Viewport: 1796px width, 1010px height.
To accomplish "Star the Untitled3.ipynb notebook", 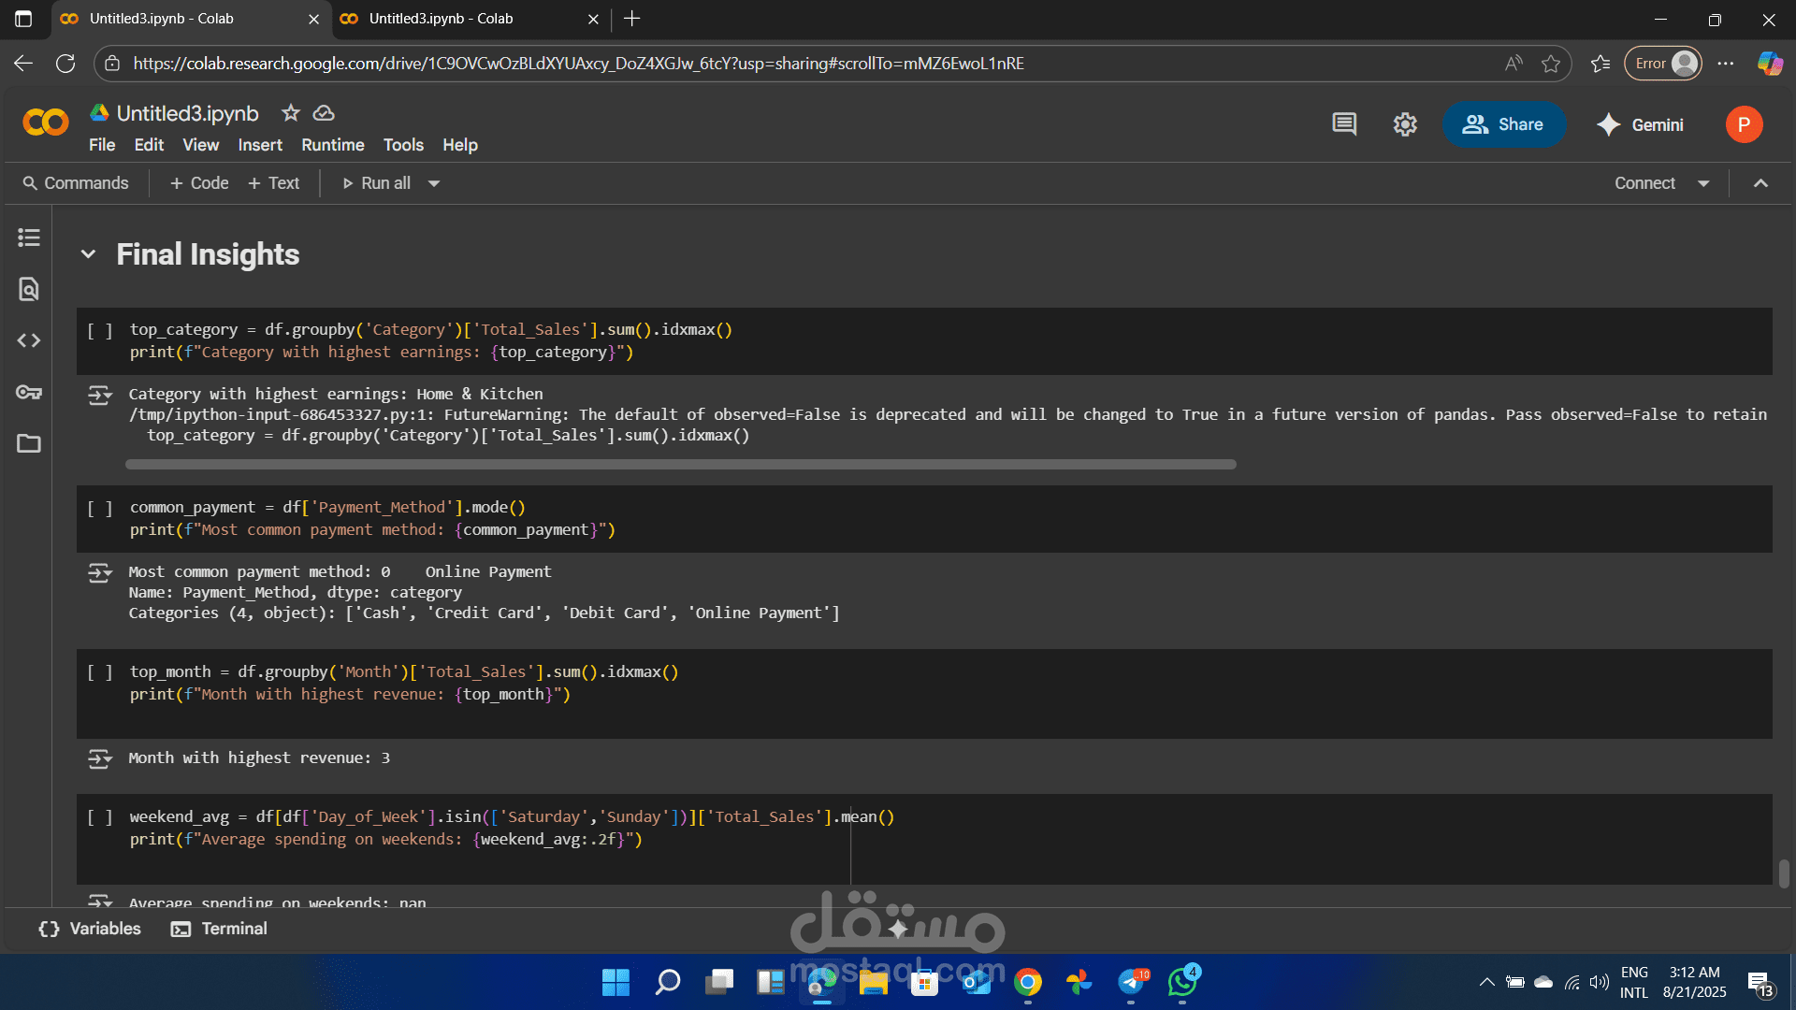I will [x=291, y=113].
